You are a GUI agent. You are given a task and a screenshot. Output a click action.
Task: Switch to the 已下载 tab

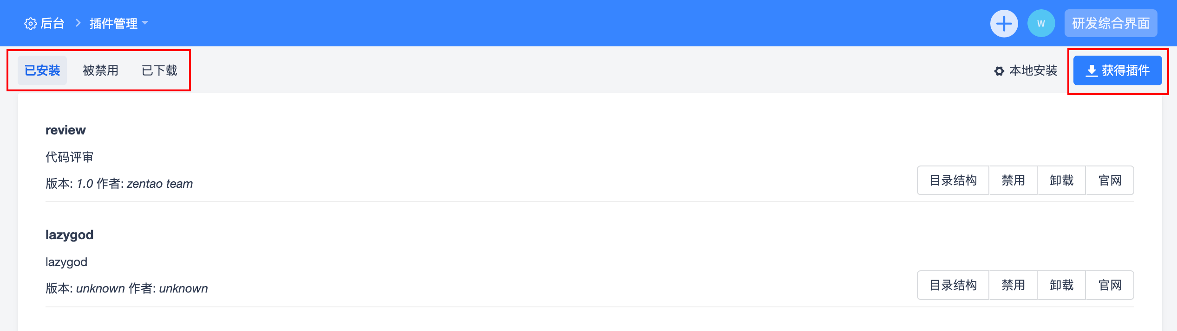[159, 70]
